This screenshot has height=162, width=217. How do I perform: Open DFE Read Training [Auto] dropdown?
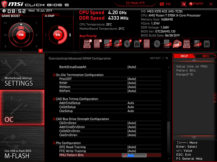coord(132,147)
